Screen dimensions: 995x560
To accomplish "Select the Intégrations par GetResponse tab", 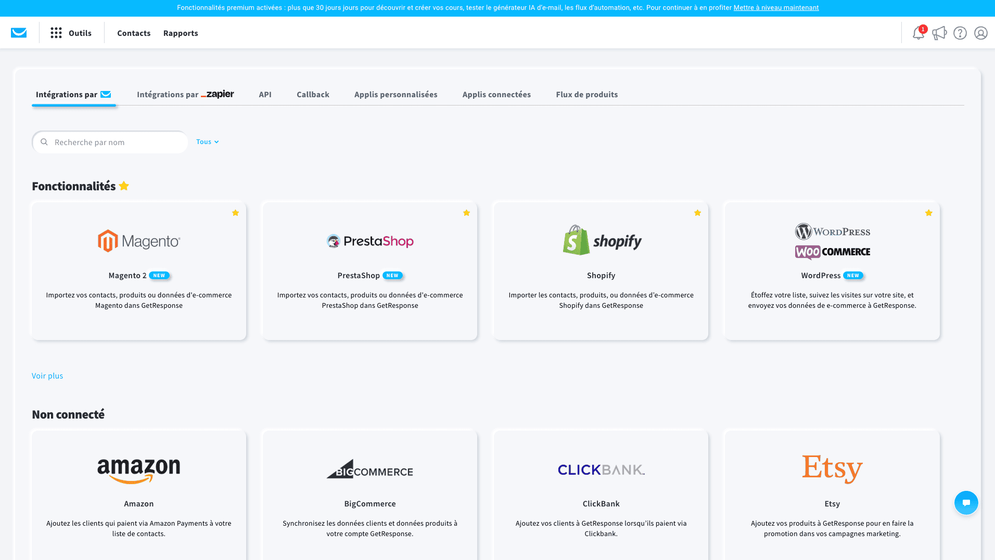I will pos(73,95).
